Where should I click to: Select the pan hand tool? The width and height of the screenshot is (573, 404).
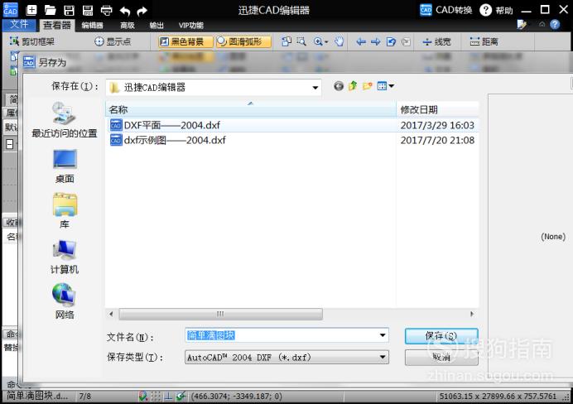(339, 41)
